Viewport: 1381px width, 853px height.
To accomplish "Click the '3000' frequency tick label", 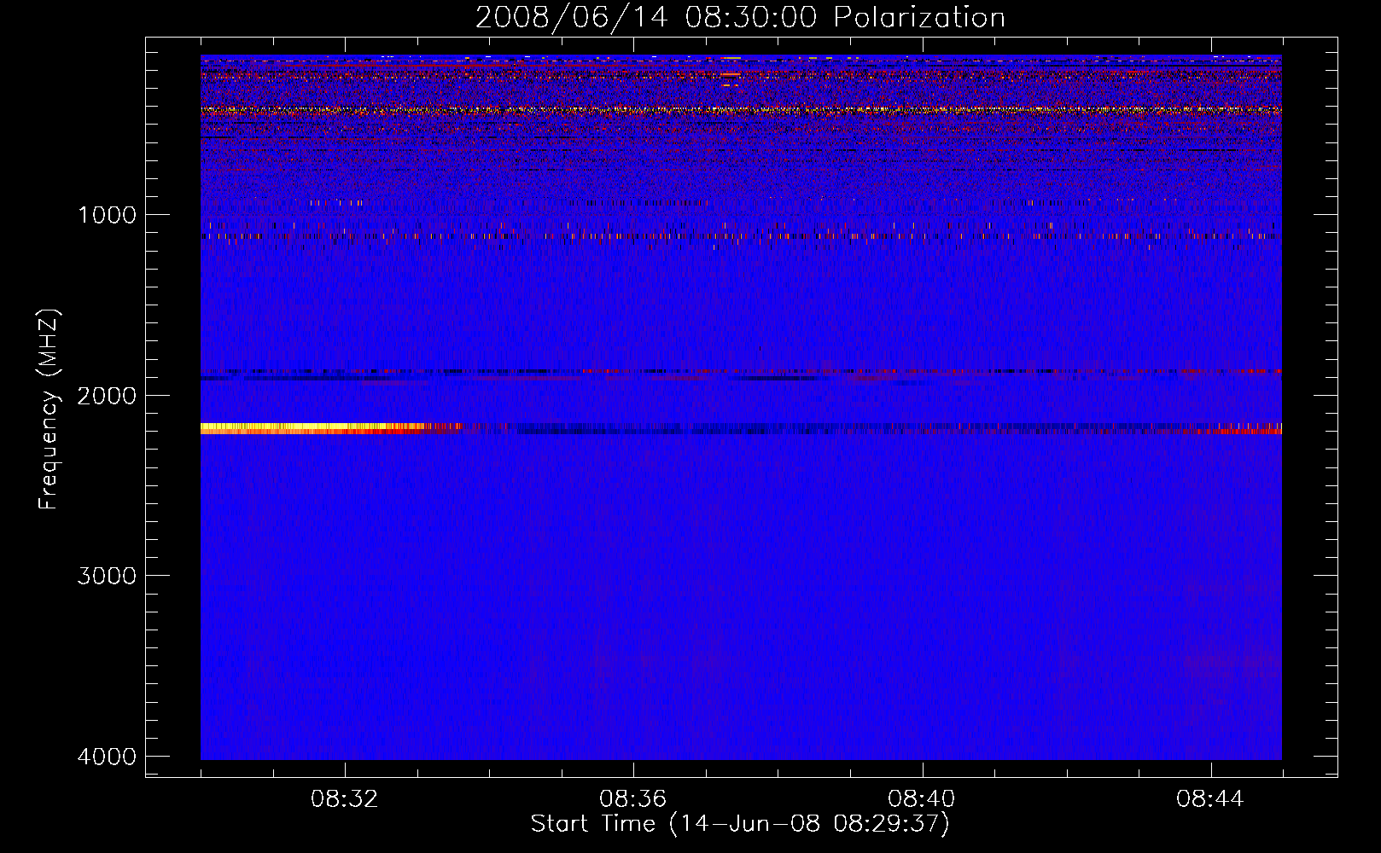I will [107, 576].
